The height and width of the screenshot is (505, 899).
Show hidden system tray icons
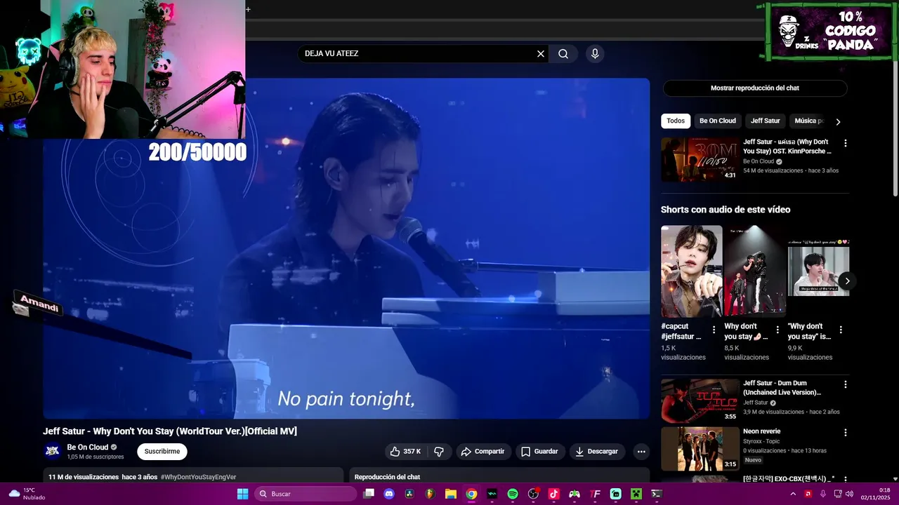pos(793,494)
